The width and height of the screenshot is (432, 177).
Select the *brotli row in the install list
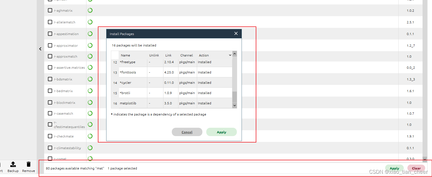(x=172, y=93)
